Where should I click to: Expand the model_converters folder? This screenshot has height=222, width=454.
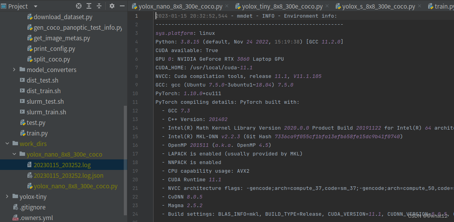point(14,70)
